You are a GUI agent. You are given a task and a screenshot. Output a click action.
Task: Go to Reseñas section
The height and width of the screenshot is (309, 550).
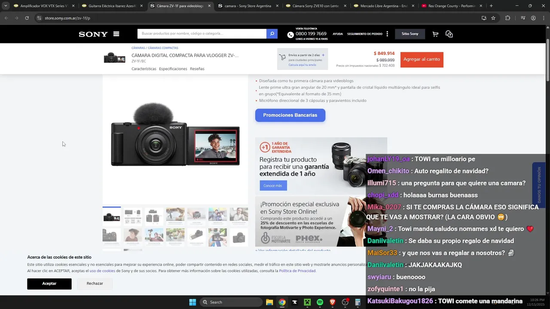tap(197, 69)
